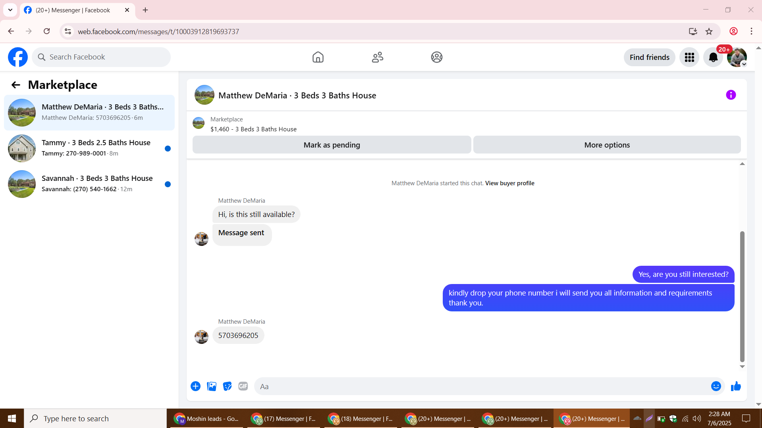Open Tammy's 3 Beds 2.5 Baths chat
The image size is (762, 428).
click(89, 148)
